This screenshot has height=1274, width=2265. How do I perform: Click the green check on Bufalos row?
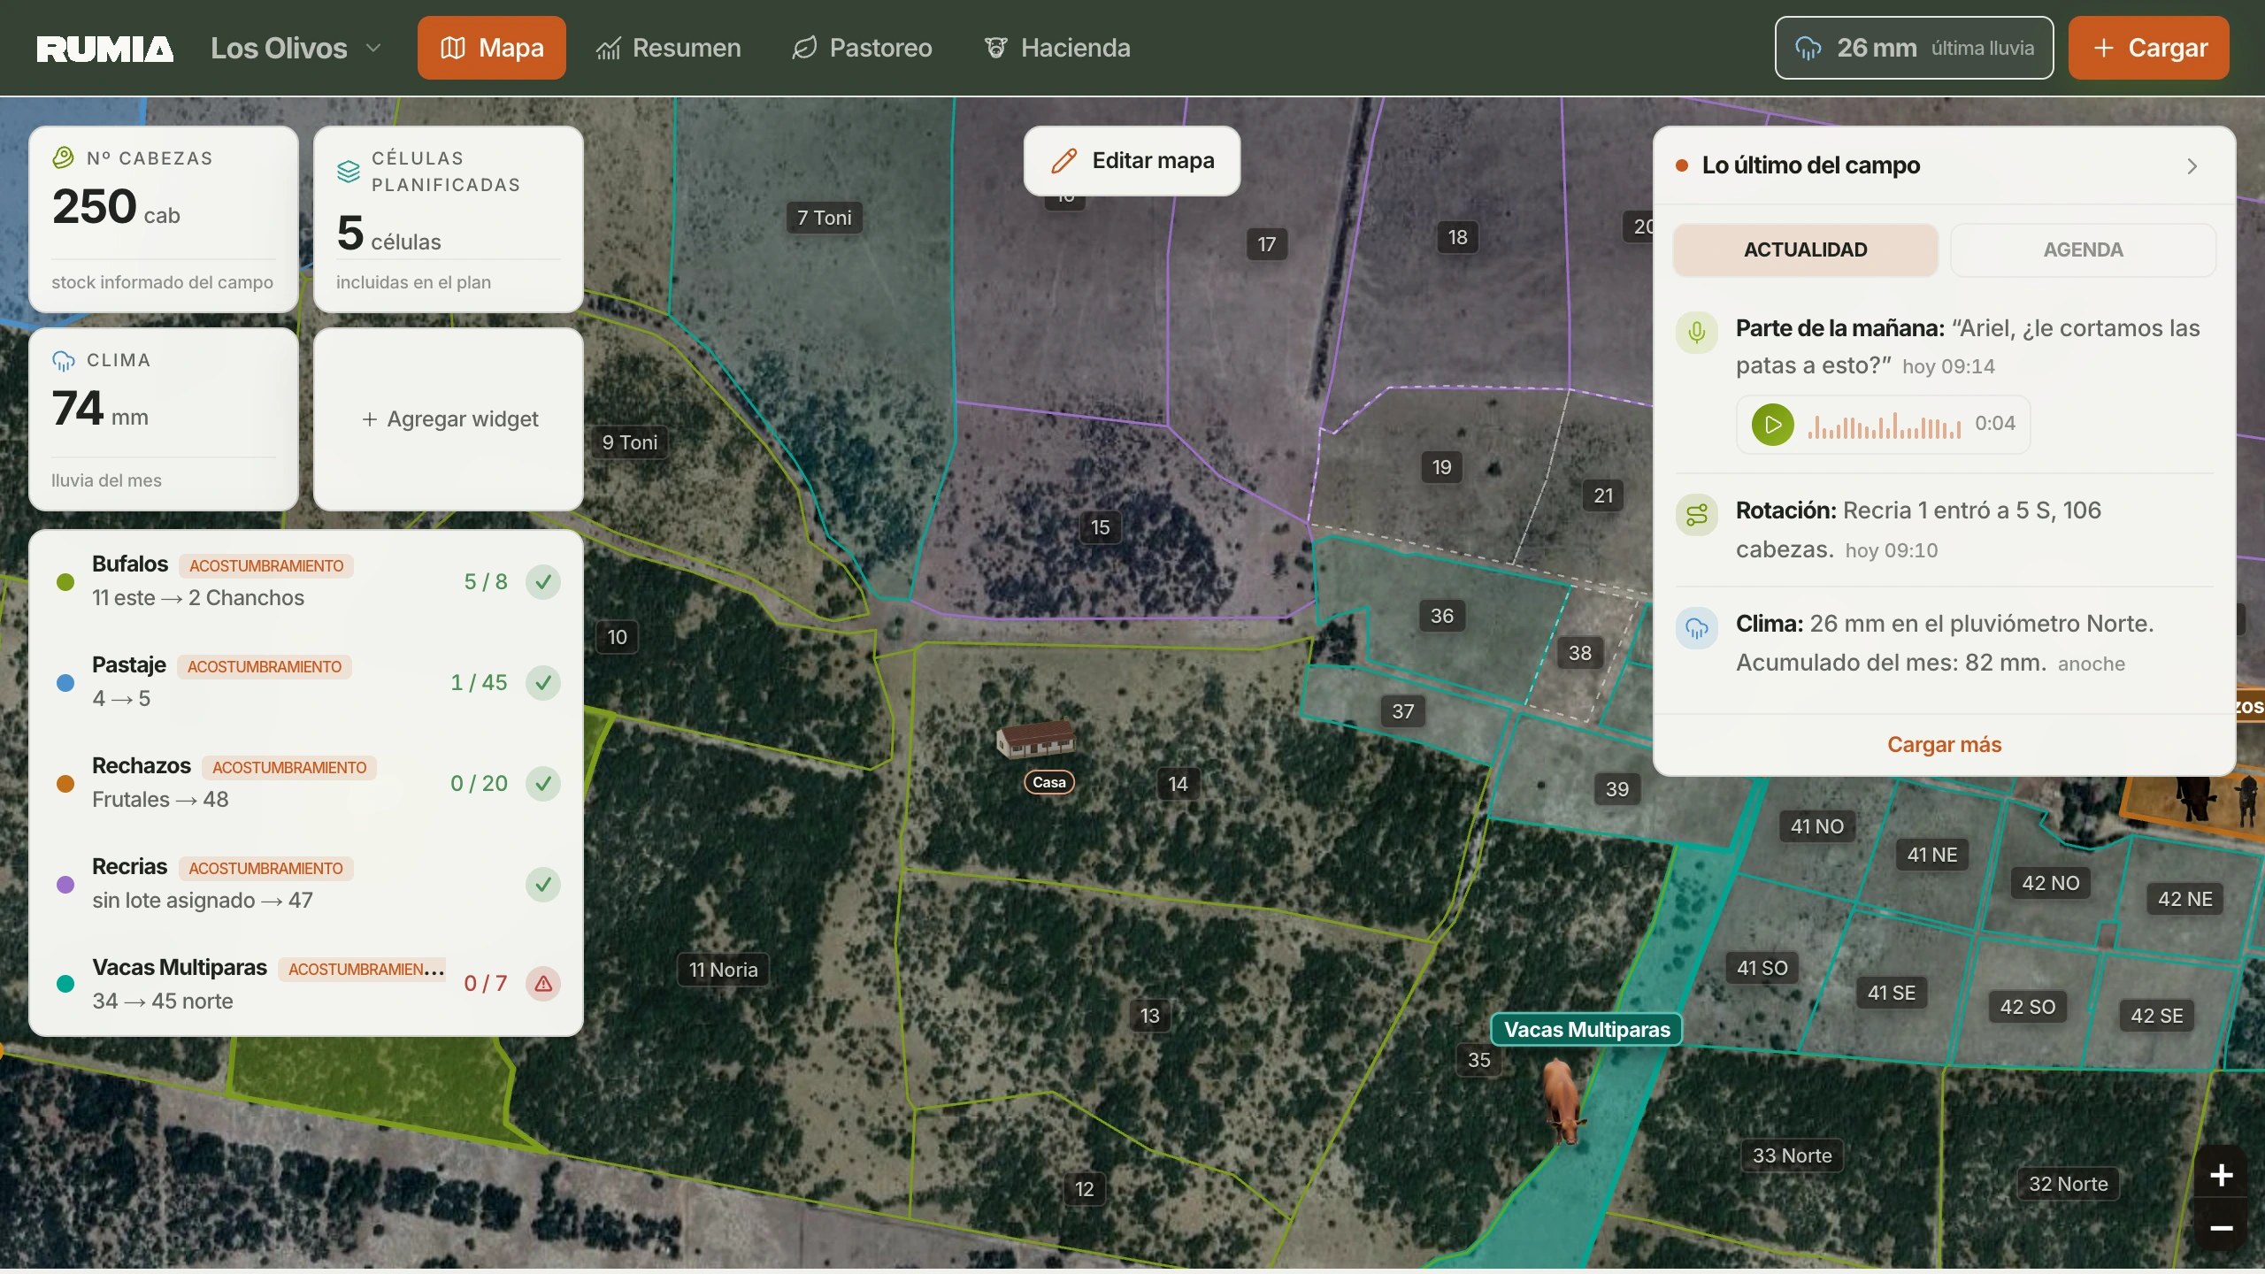click(x=543, y=581)
